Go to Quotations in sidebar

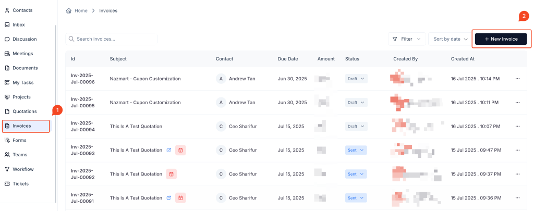(25, 111)
